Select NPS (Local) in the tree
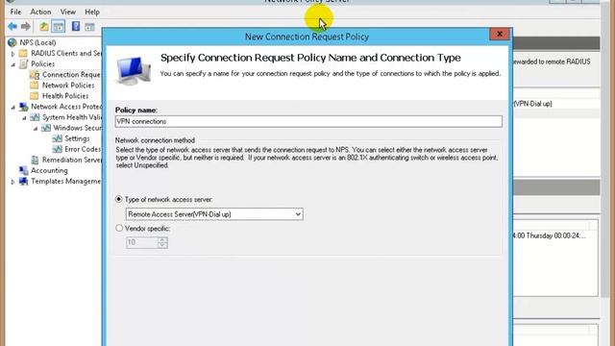 click(37, 42)
